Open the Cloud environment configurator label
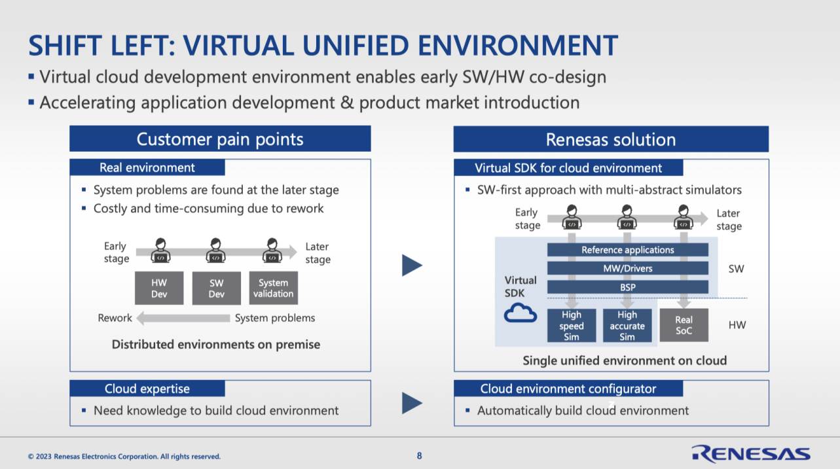This screenshot has height=469, width=840. [568, 389]
